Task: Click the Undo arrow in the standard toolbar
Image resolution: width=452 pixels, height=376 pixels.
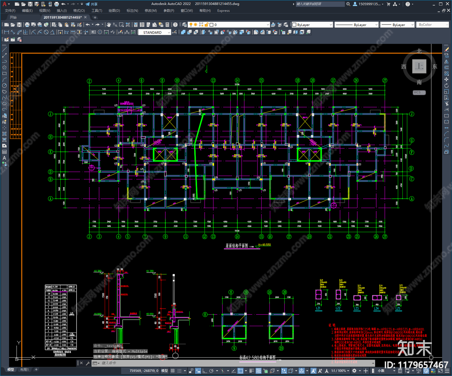Action: click(88, 25)
